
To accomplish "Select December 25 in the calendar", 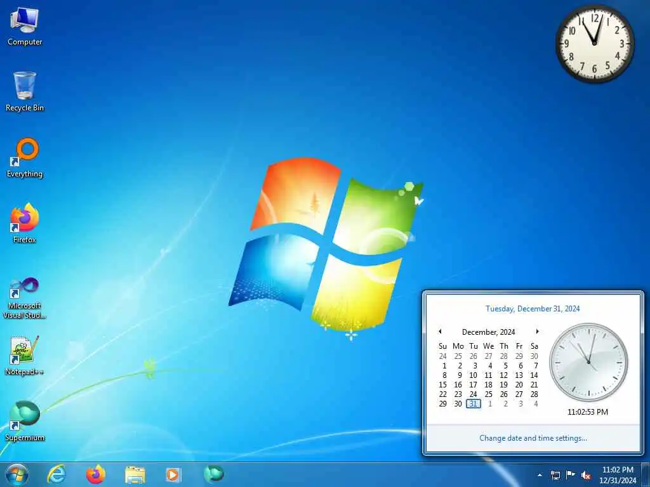I will 489,394.
